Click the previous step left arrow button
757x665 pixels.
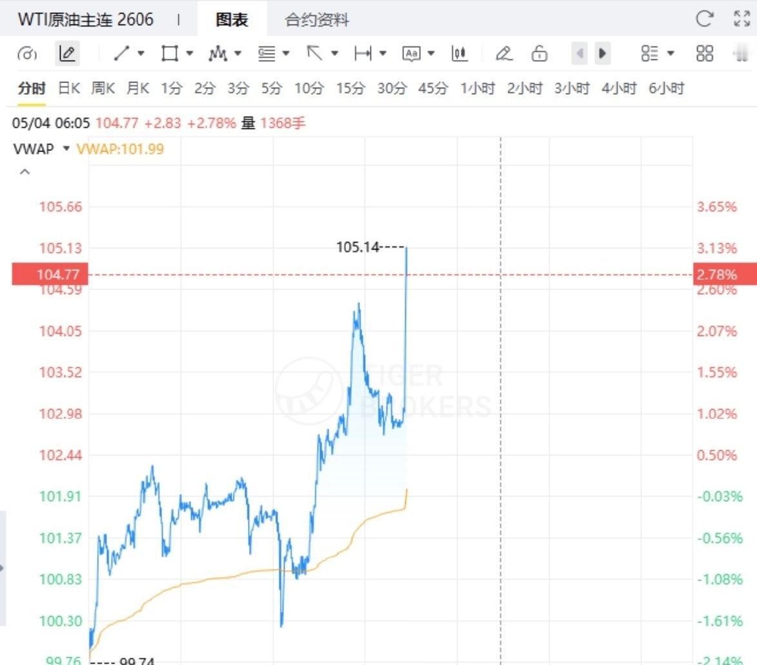coord(580,53)
